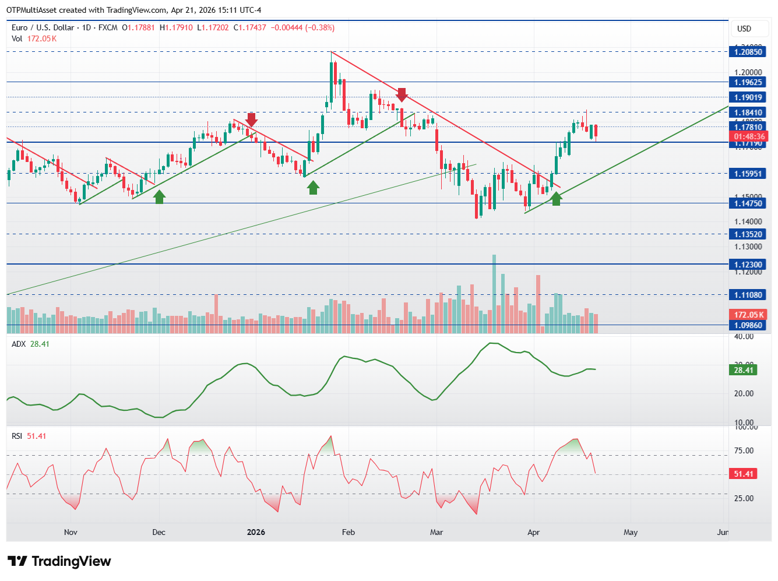This screenshot has width=778, height=581.
Task: Click the 1.13520 price level label
Action: pos(748,234)
